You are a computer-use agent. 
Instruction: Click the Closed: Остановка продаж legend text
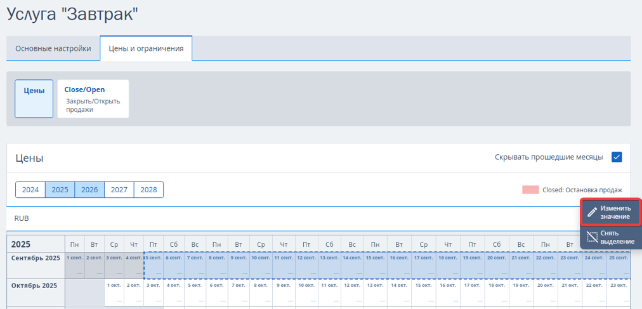(582, 190)
